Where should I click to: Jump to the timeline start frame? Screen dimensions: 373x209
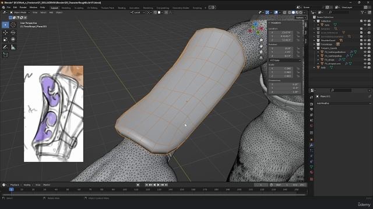pos(146,185)
